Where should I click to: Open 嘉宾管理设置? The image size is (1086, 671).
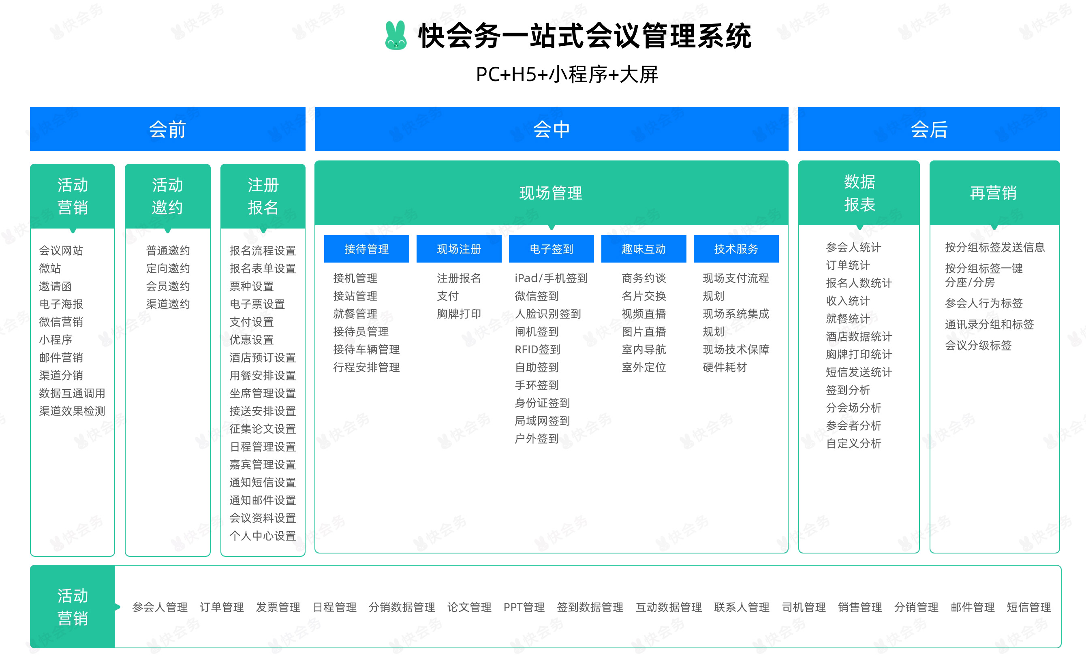pyautogui.click(x=263, y=464)
